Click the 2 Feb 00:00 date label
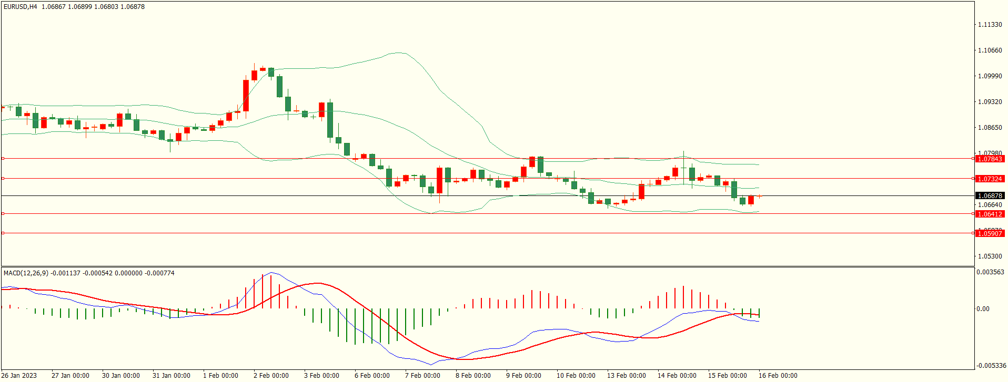The image size is (1008, 382). pos(271,375)
